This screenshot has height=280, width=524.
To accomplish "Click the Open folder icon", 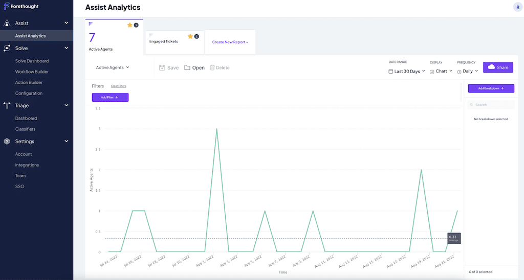I will (x=187, y=67).
